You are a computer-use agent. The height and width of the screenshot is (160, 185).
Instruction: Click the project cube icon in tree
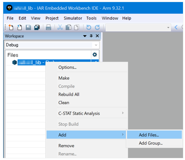14,62
